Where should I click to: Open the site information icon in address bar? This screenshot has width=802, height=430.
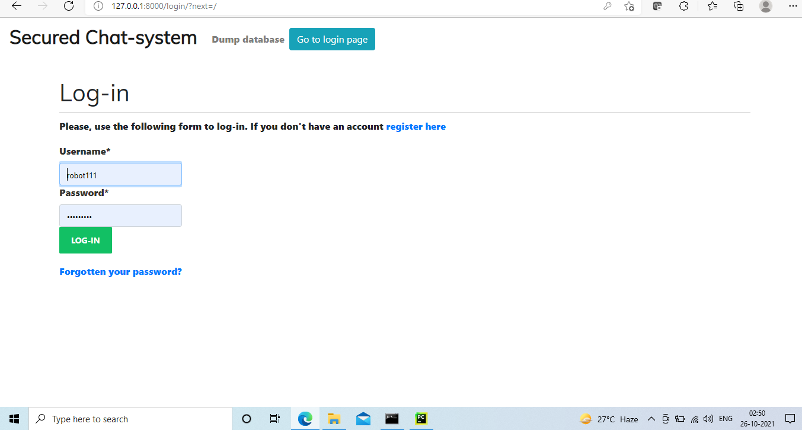[99, 7]
